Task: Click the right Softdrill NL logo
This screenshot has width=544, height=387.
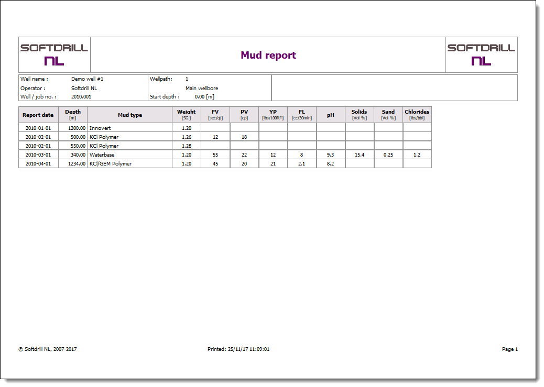Action: pyautogui.click(x=481, y=54)
